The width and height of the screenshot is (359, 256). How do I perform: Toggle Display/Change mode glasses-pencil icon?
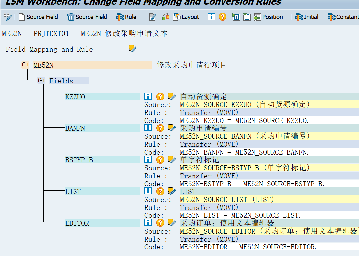tap(8, 17)
